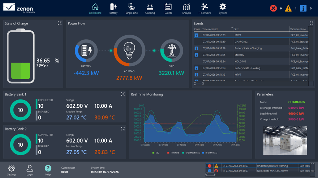Open the System gear page
This screenshot has height=178, width=318.
[223, 9]
